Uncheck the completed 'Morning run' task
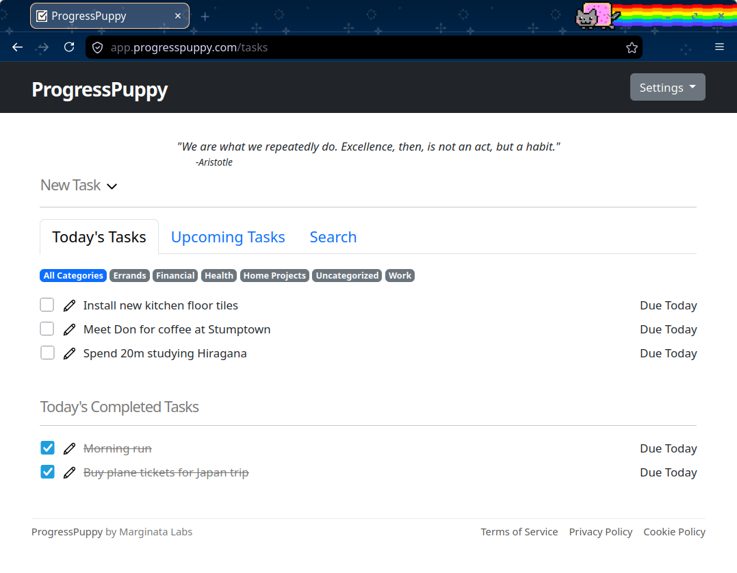 pos(47,448)
